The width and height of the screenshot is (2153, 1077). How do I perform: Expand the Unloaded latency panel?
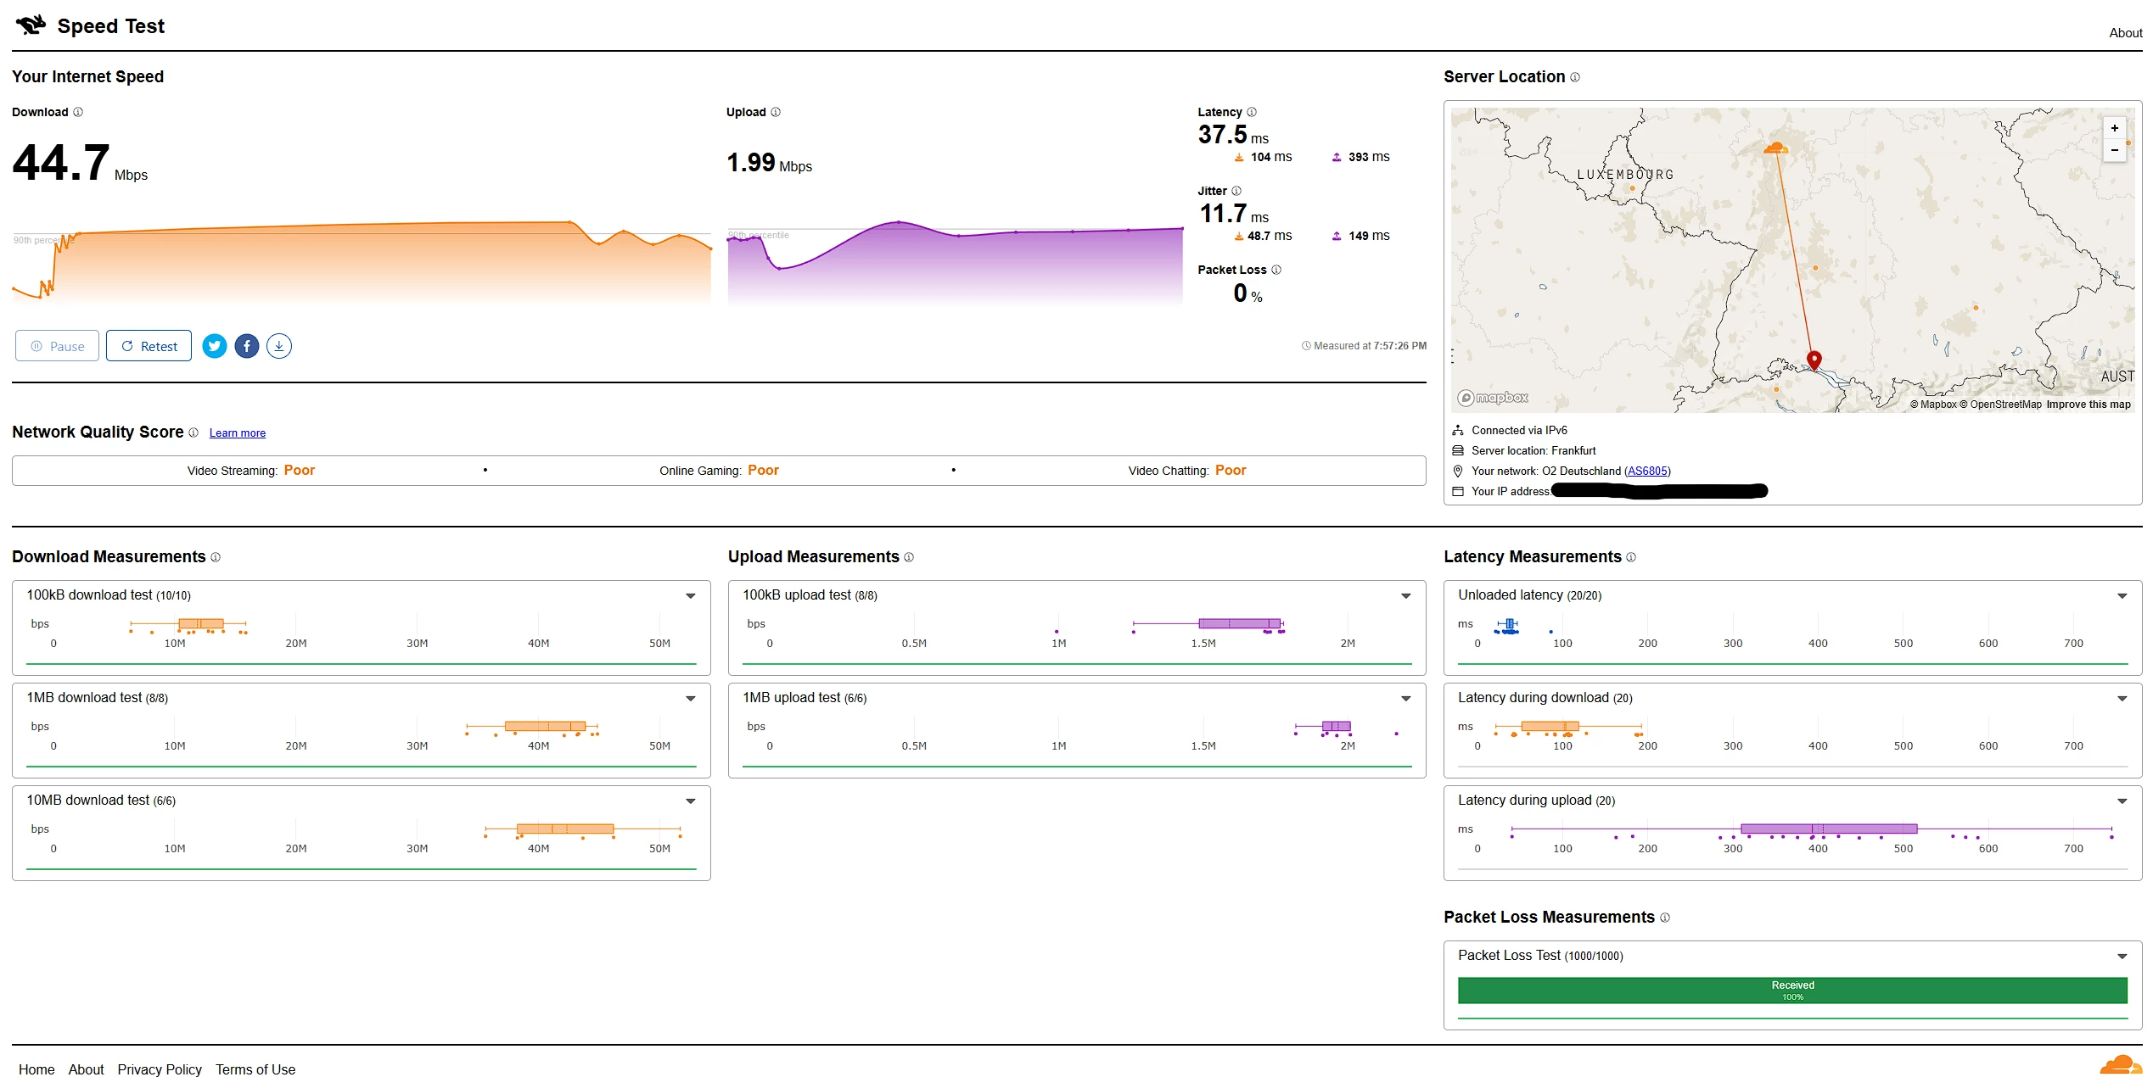[2122, 596]
